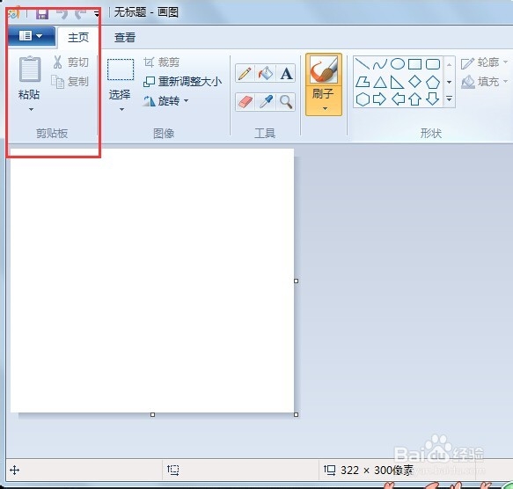The image size is (513, 489).
Task: Select the Text tool A
Action: pos(286,73)
